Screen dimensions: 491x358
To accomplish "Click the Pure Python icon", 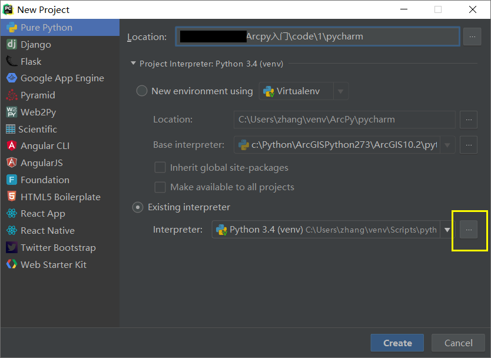I will pos(12,28).
